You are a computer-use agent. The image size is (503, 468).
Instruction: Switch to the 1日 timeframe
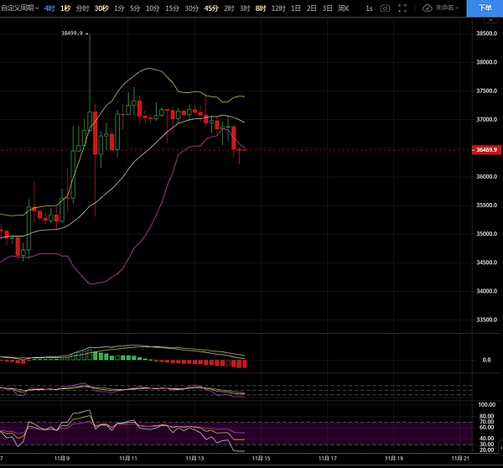[x=296, y=8]
